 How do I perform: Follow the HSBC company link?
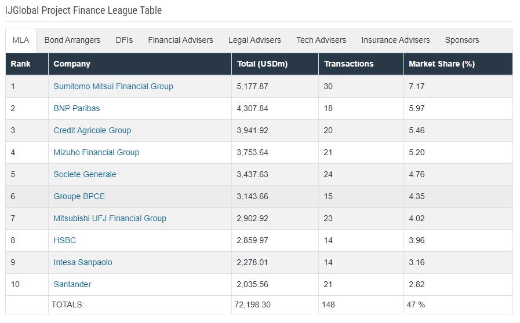[x=65, y=240]
